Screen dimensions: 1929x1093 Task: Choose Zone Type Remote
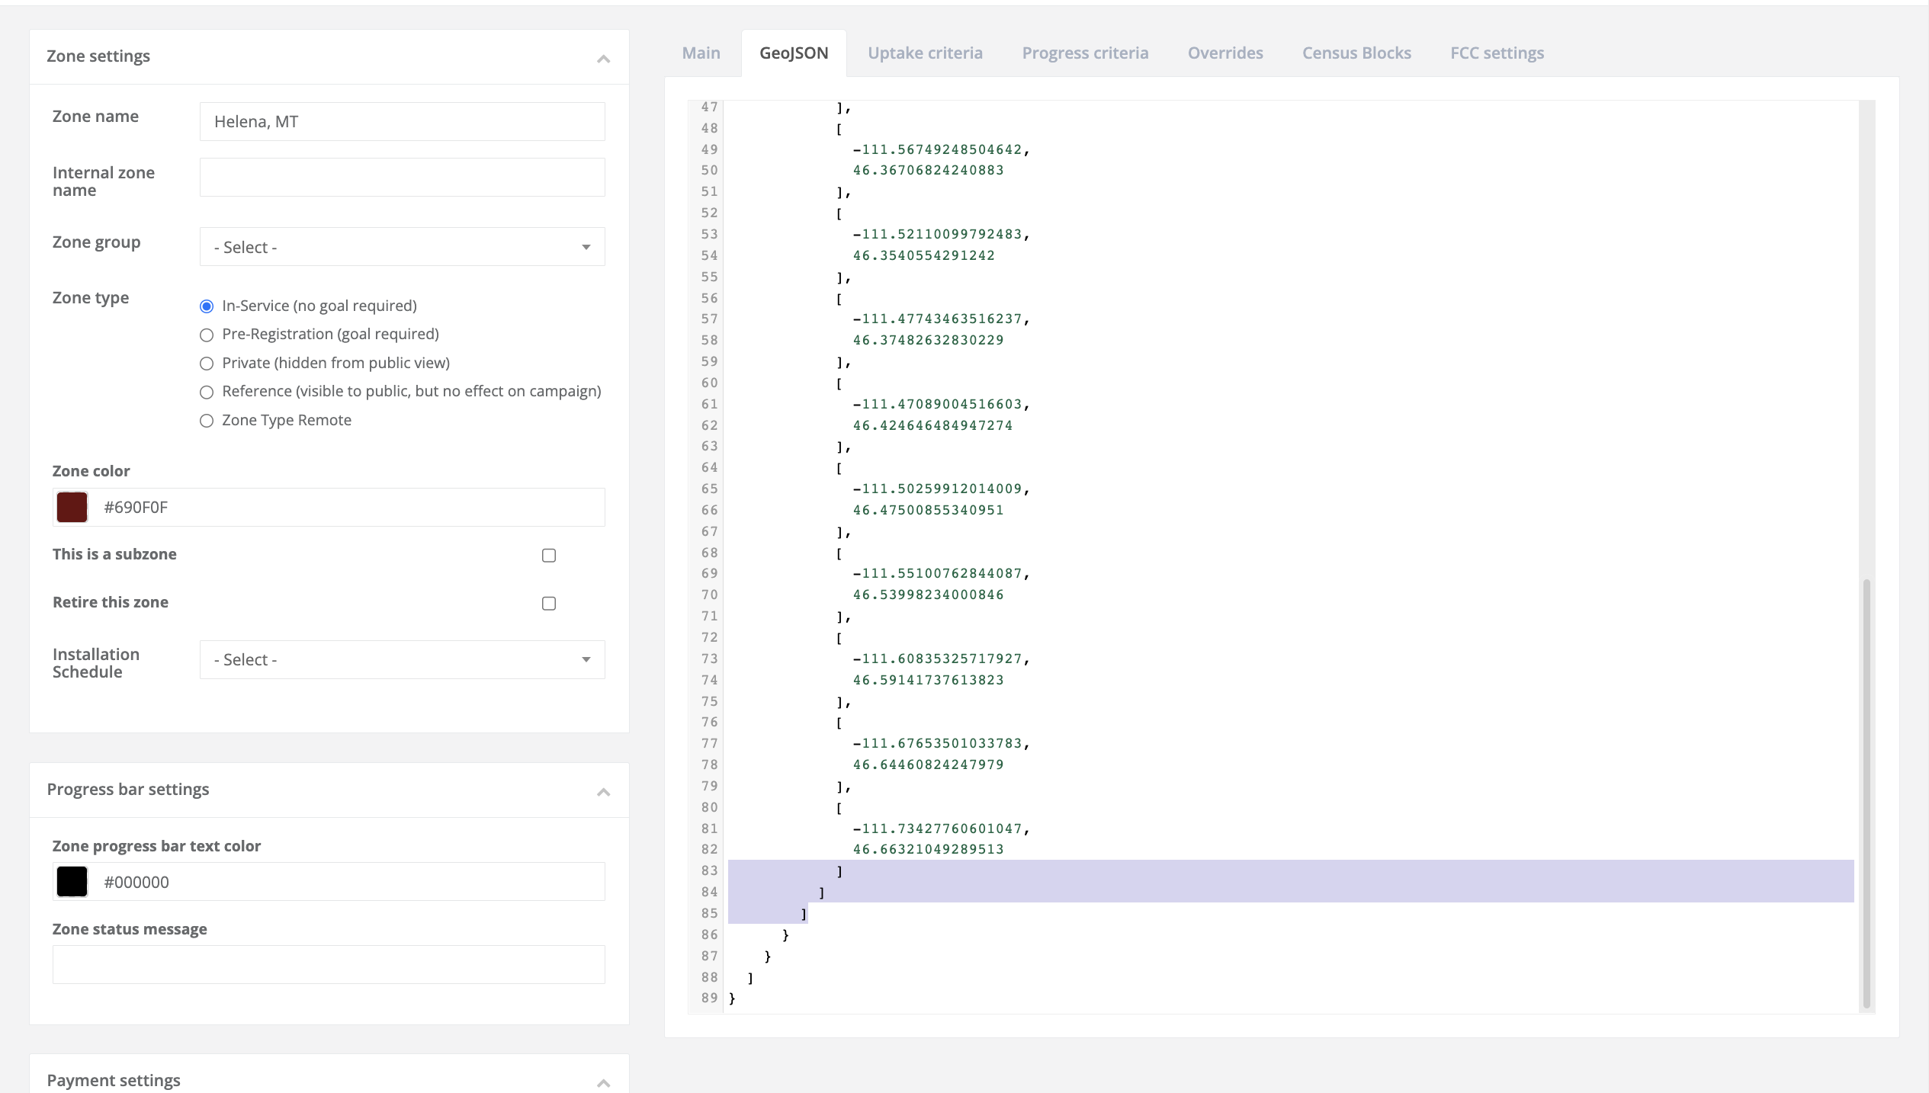pos(206,420)
